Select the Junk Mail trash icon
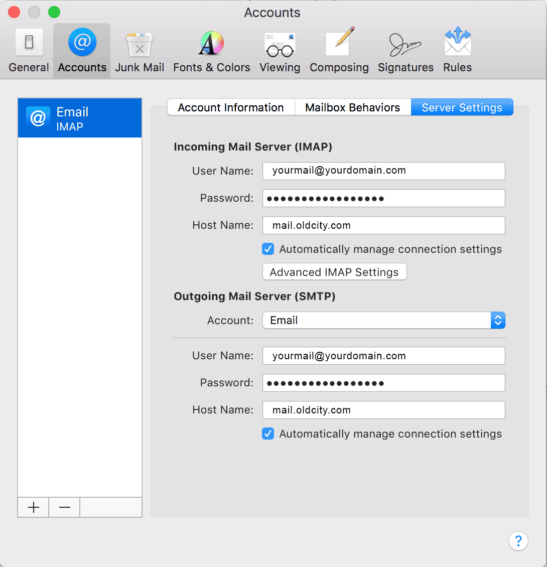 point(140,45)
